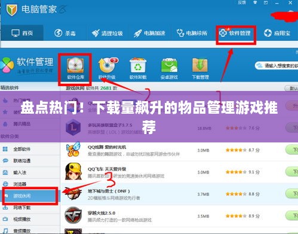This screenshot has width=298, height=234.
Task: Select the 软件管理 software management tab
Action: (235, 33)
